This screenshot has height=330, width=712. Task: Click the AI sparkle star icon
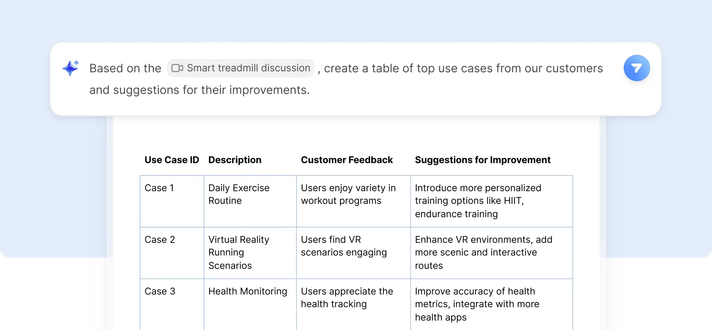pos(71,68)
